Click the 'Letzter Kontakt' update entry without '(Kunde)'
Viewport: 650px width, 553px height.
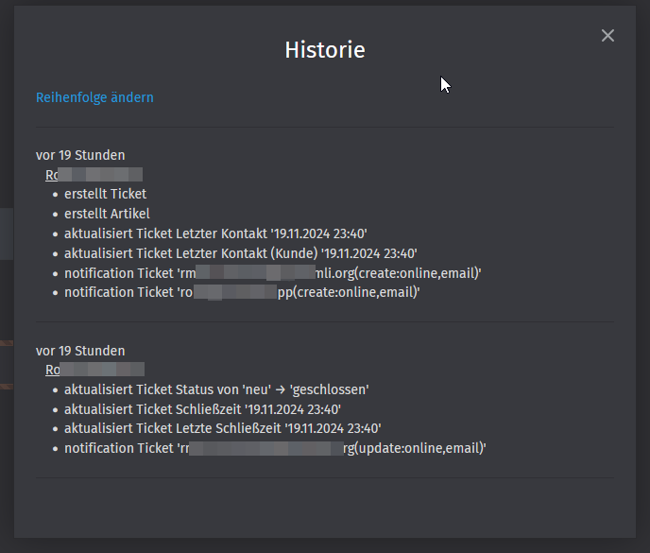point(214,233)
